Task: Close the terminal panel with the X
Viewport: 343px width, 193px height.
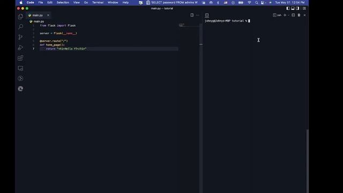Action: [x=305, y=15]
